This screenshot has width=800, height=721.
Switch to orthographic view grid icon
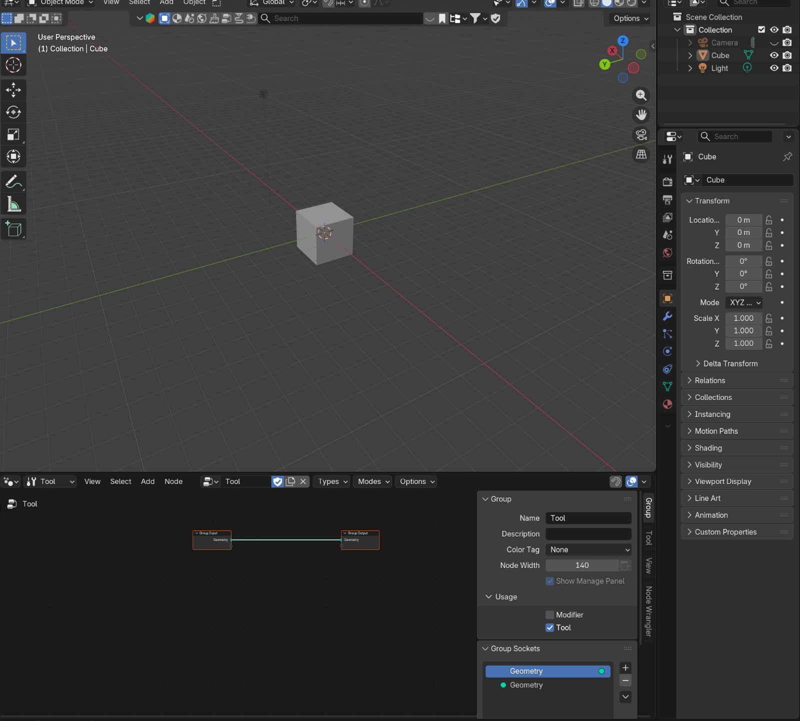click(x=641, y=154)
